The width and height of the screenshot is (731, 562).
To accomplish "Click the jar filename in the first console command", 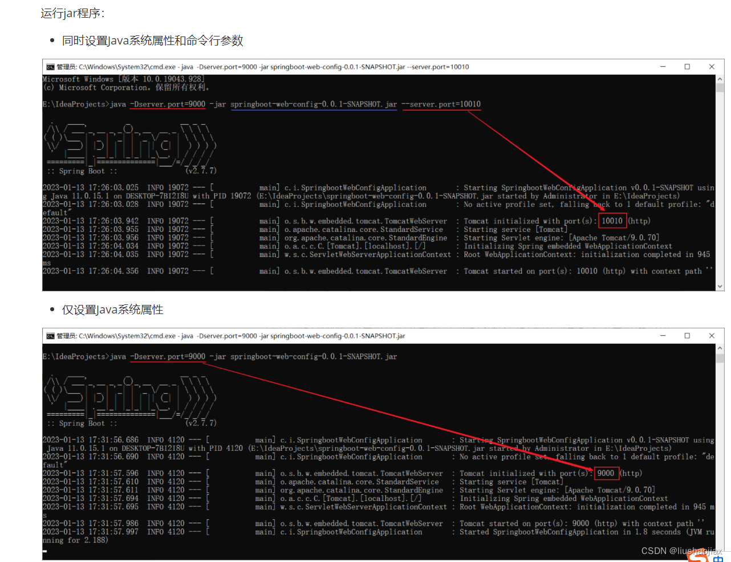I will coord(314,104).
